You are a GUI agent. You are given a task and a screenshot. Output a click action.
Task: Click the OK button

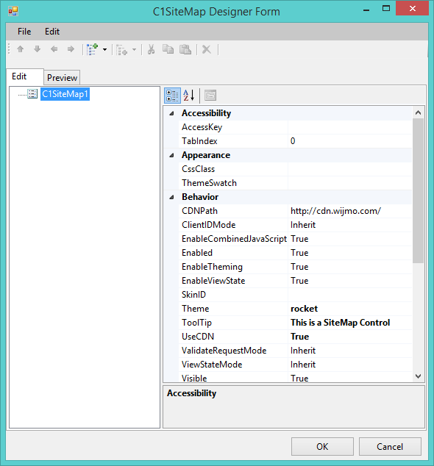pos(322,446)
